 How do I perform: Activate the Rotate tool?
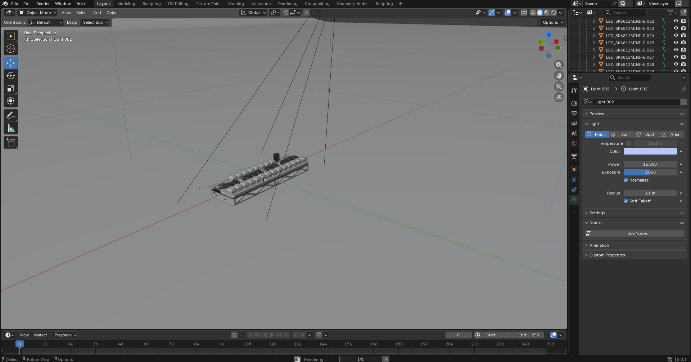coord(11,76)
